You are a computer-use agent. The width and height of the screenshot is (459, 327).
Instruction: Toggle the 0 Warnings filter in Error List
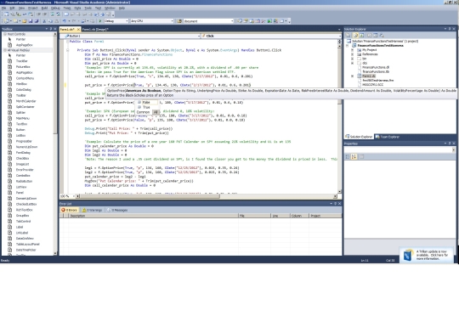[92, 210]
